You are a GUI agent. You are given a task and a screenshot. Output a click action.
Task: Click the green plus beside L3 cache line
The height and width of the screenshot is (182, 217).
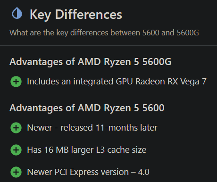16,150
